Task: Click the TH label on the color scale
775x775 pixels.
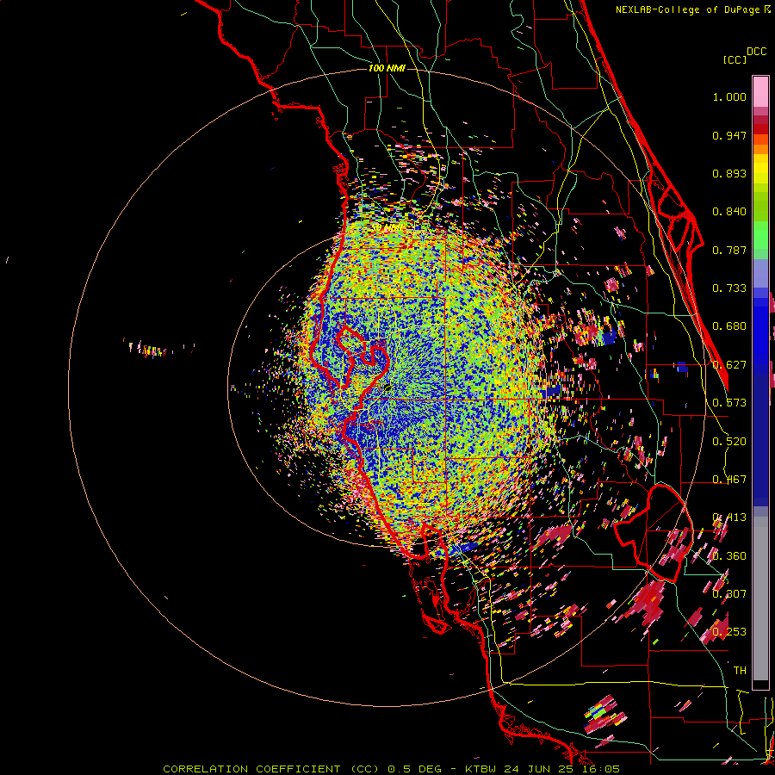Action: [740, 671]
